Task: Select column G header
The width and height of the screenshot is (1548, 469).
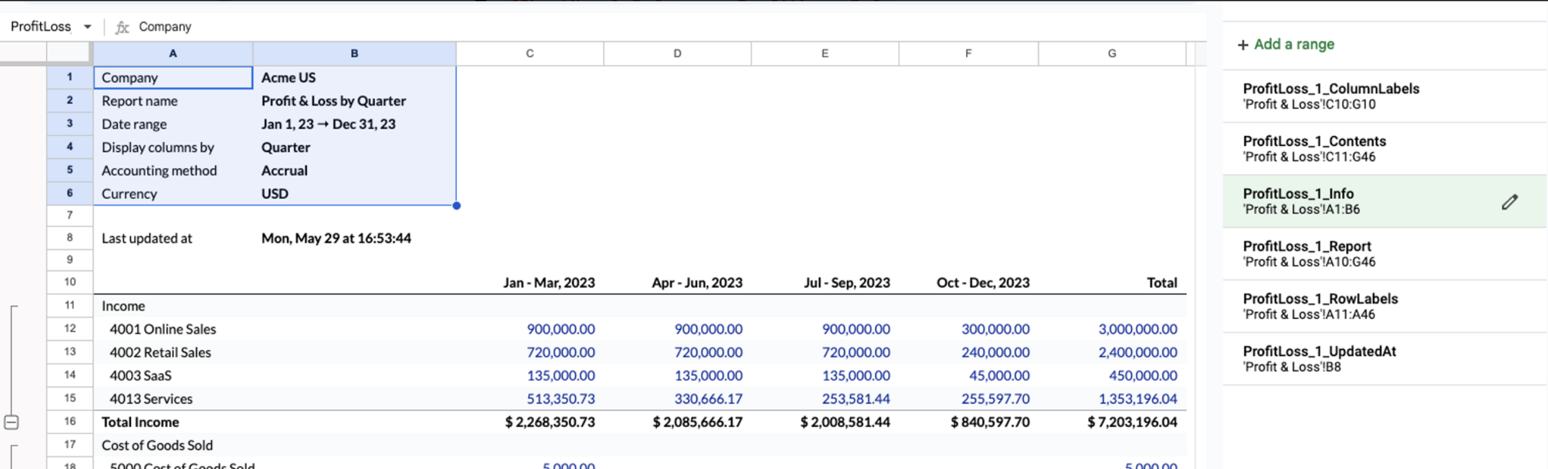Action: click(x=1112, y=54)
